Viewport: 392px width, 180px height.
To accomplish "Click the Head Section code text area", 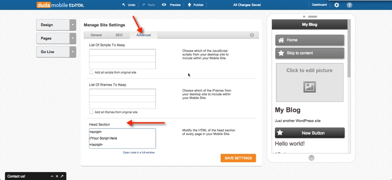I will (122, 139).
